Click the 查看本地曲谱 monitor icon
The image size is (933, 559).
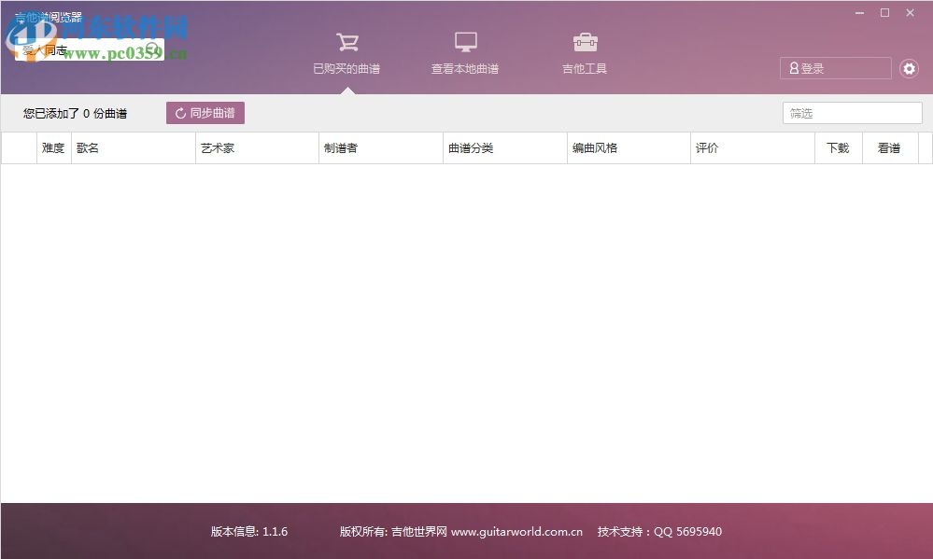(465, 41)
